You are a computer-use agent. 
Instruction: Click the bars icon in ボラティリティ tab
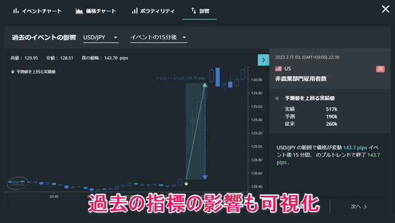(135, 10)
